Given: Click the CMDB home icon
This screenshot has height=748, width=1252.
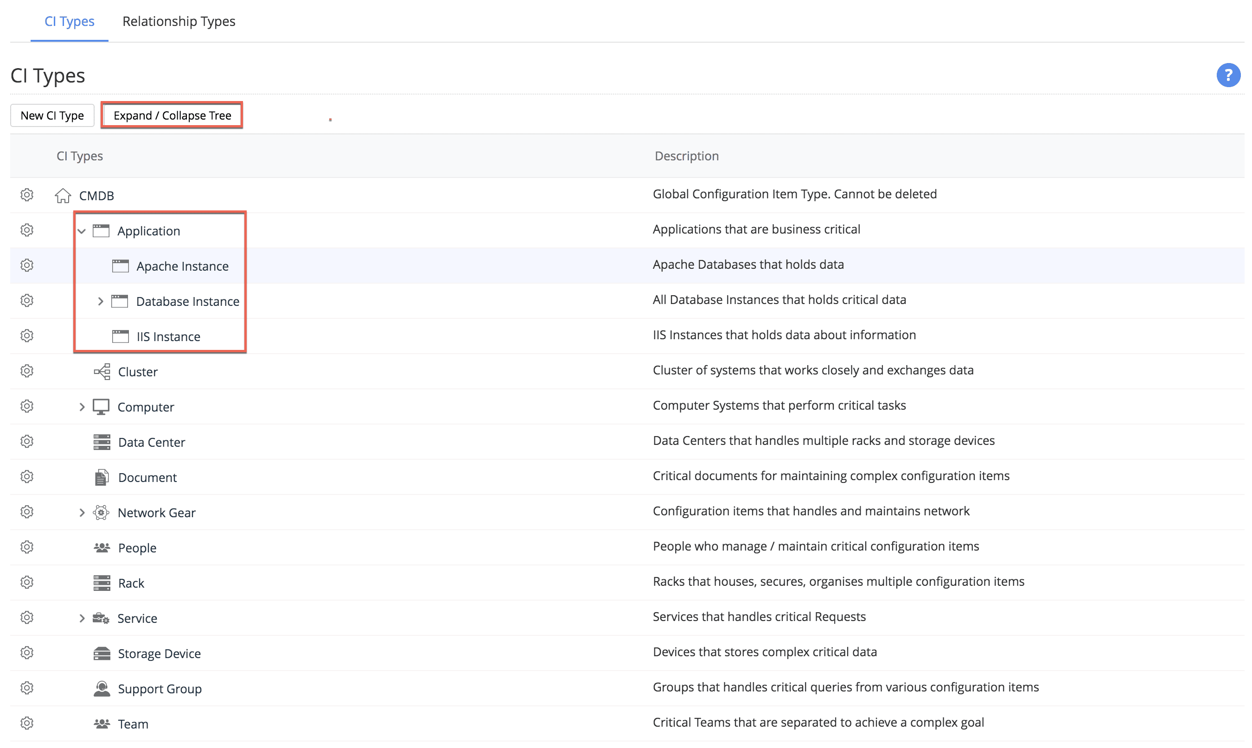Looking at the screenshot, I should [63, 195].
